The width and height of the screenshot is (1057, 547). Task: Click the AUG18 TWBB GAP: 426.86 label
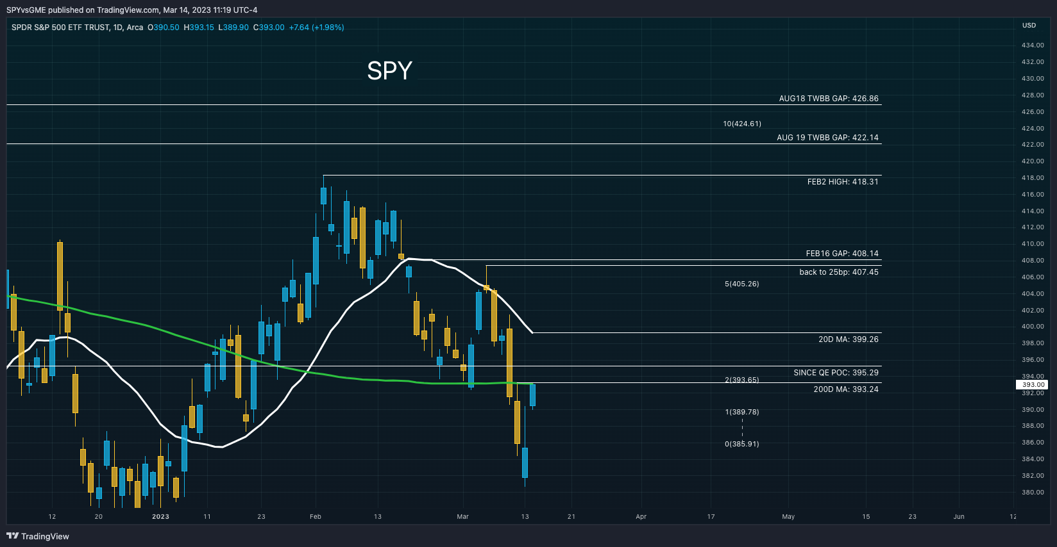coord(829,99)
